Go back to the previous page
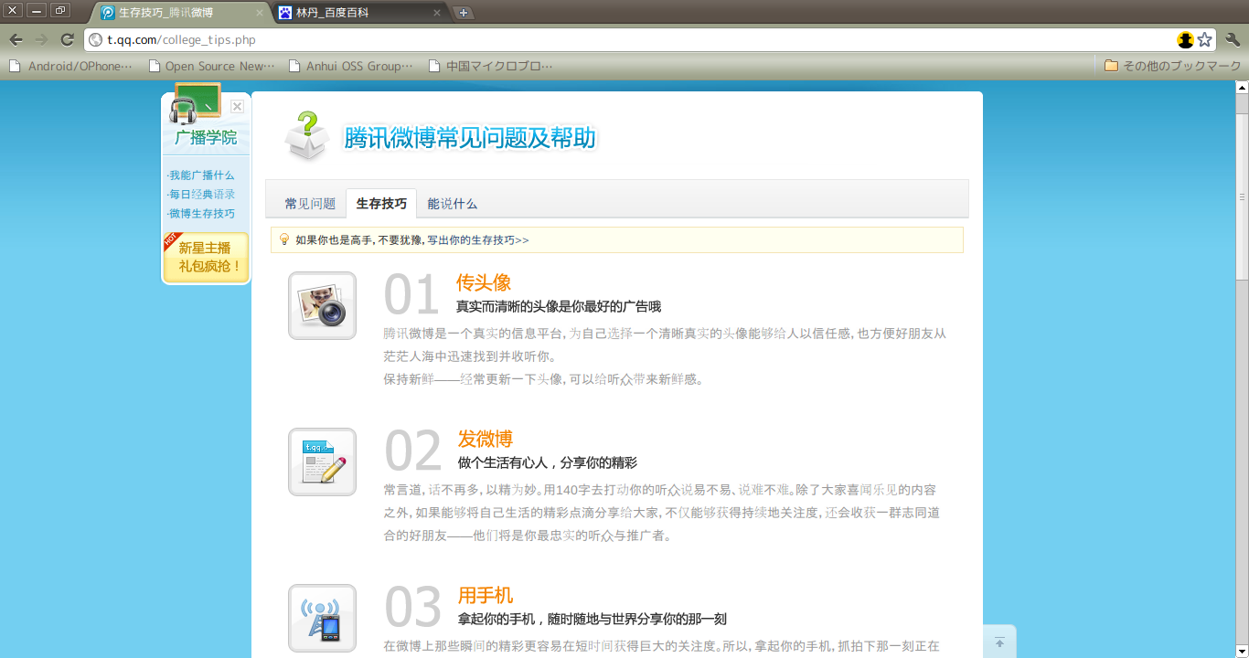The image size is (1249, 658). pos(16,39)
